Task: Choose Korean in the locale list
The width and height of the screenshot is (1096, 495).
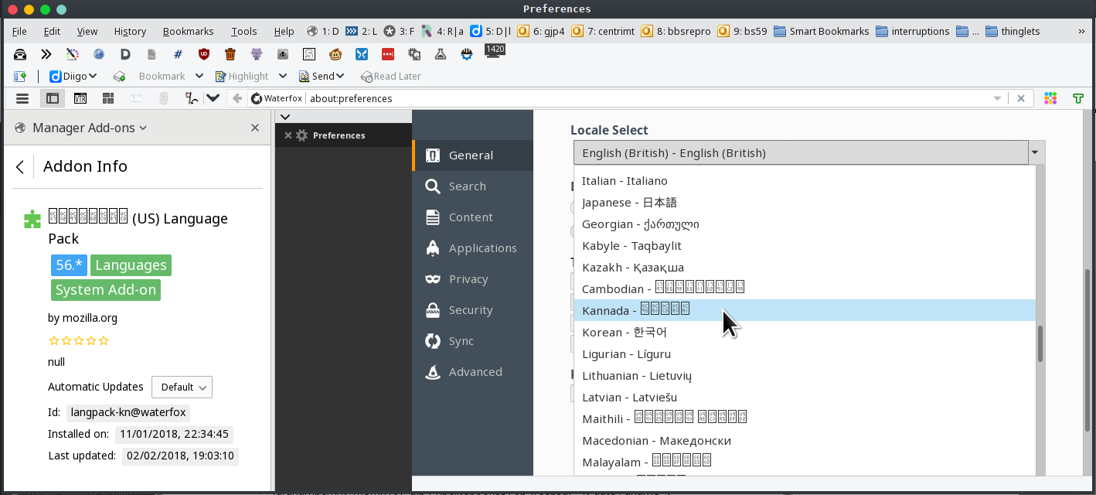Action: click(805, 332)
